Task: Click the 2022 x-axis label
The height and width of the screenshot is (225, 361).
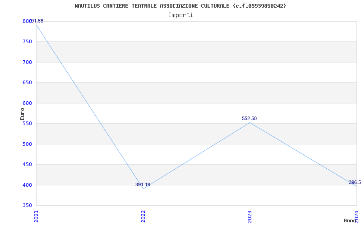Action: [143, 216]
